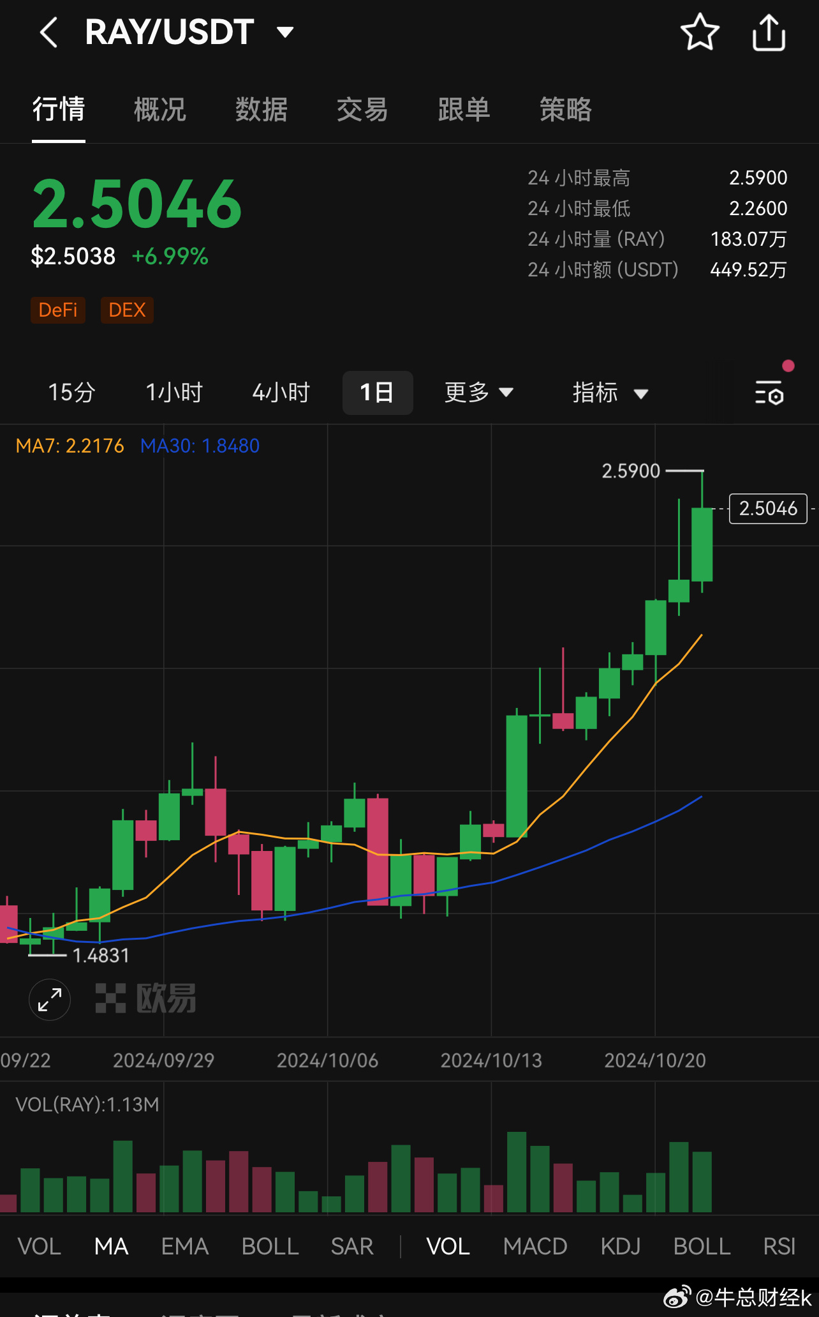Image resolution: width=819 pixels, height=1317 pixels.
Task: Select the 15分 timeframe
Action: (71, 393)
